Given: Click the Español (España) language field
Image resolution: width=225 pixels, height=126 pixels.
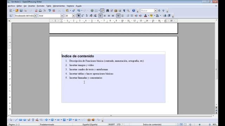Looking at the screenshot, I should (90, 125).
